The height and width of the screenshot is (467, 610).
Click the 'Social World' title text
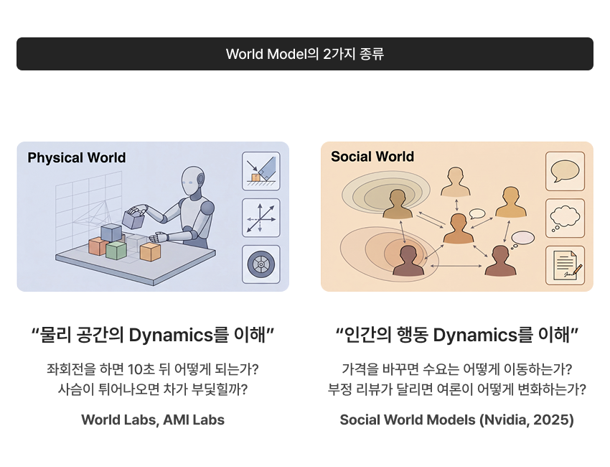pyautogui.click(x=372, y=157)
